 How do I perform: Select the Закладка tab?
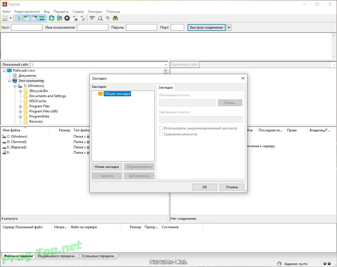pos(165,87)
